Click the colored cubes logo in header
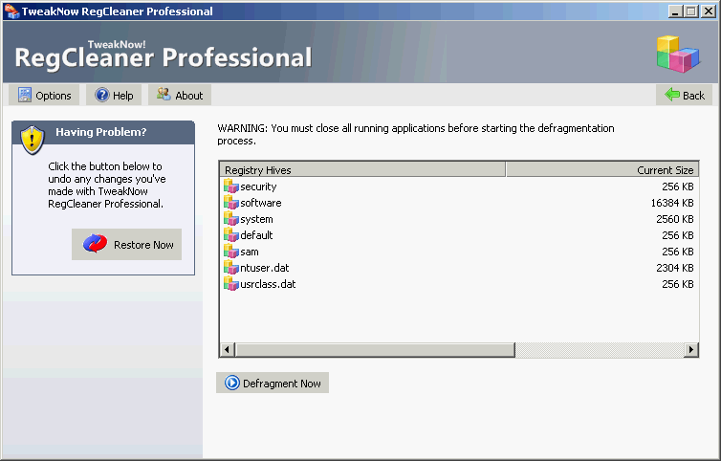Screen dimensions: 721x461 pyautogui.click(x=678, y=54)
